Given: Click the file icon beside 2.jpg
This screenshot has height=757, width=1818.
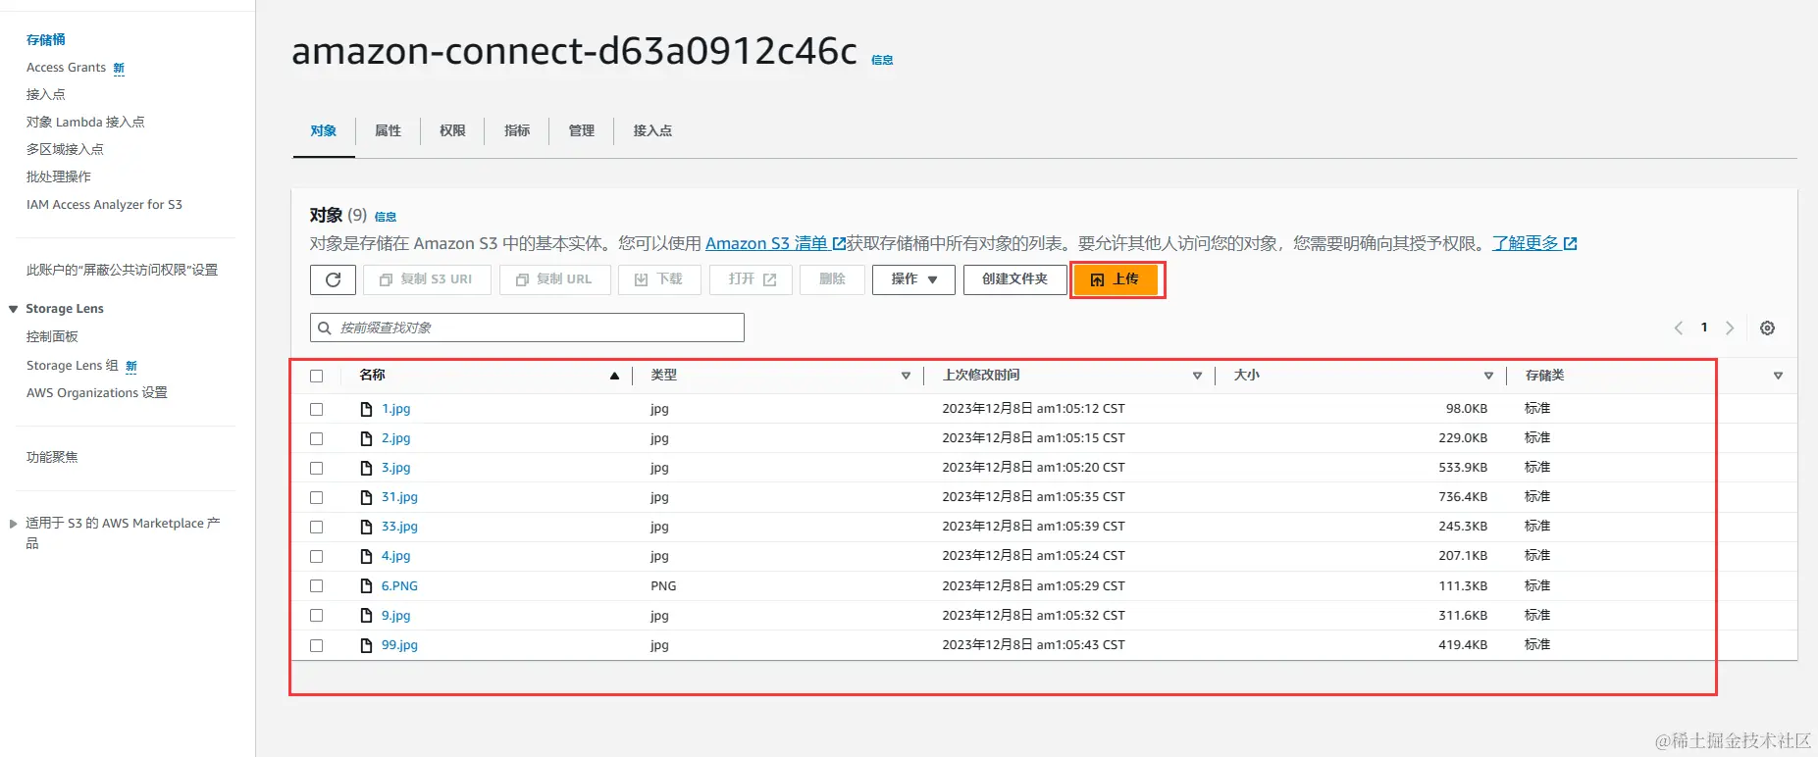Looking at the screenshot, I should tap(366, 438).
